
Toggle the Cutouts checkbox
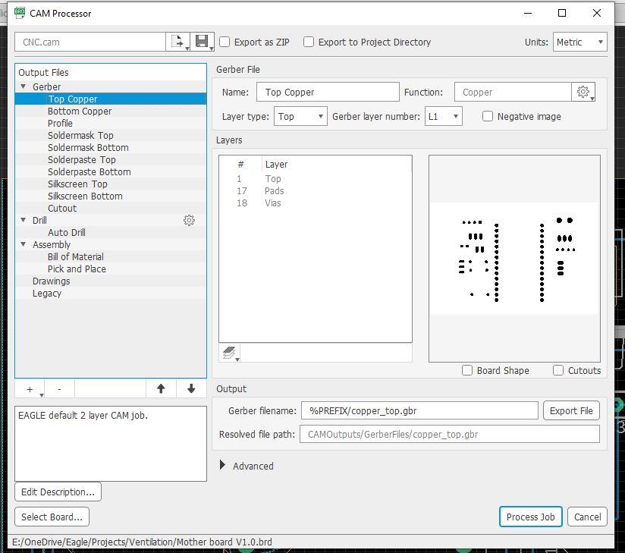click(x=558, y=370)
